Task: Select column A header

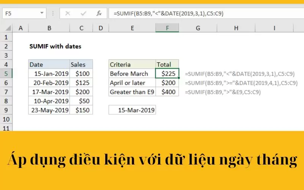Action: pos(21,28)
